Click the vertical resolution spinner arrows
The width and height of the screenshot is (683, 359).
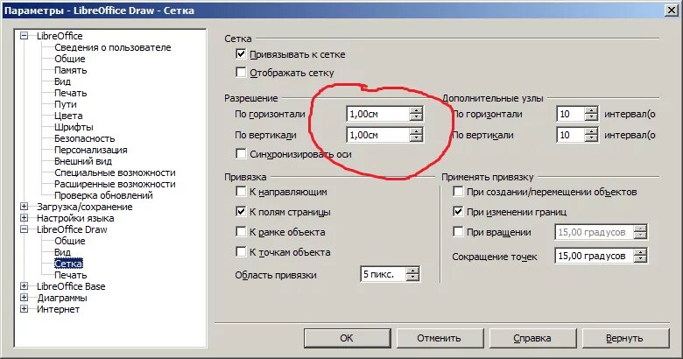416,135
